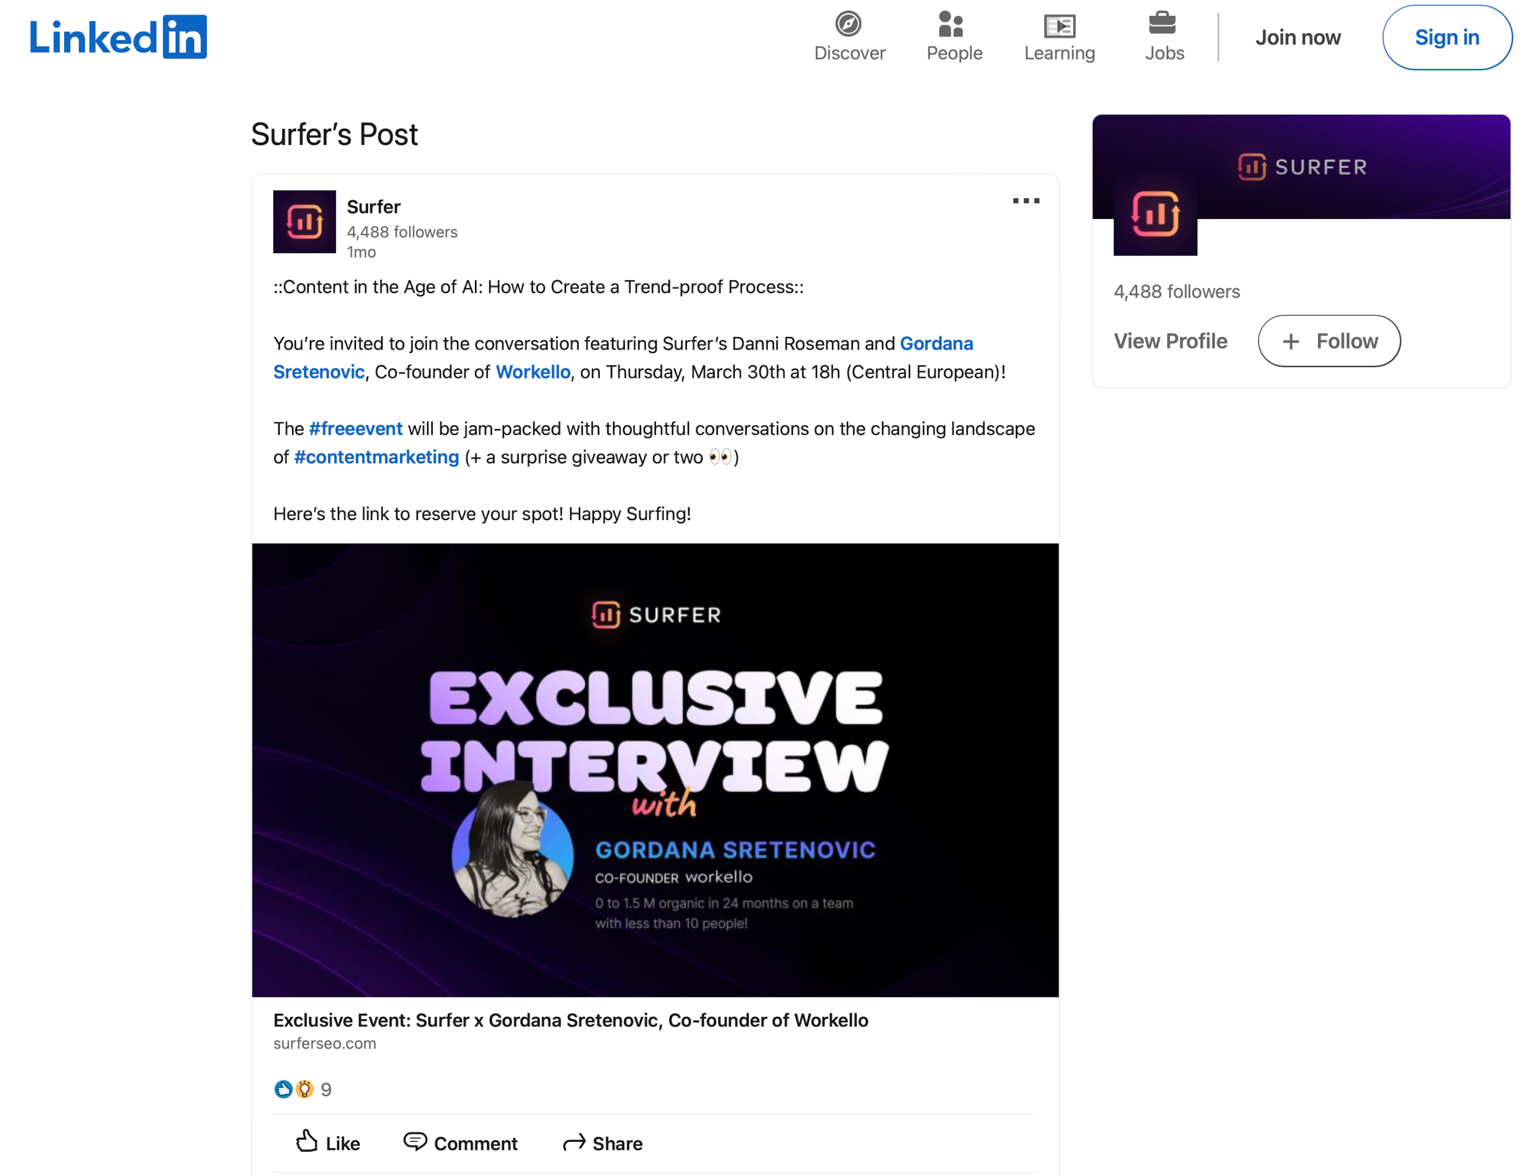
Task: Click the Surfer's Post heading
Action: coord(334,134)
